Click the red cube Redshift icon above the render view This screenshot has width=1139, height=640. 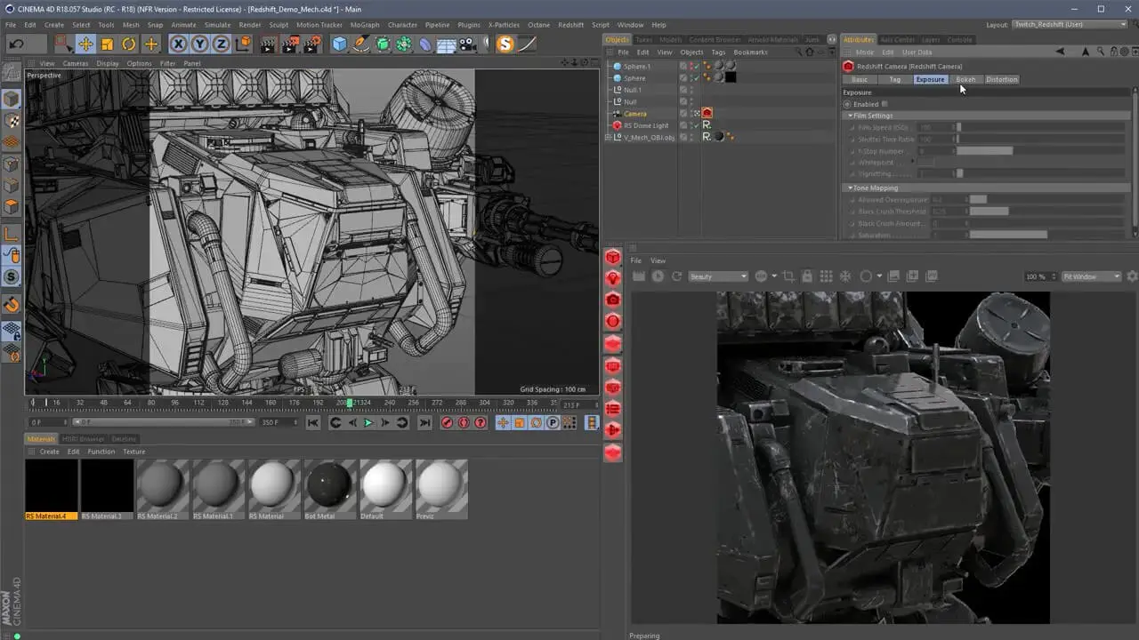pyautogui.click(x=613, y=257)
